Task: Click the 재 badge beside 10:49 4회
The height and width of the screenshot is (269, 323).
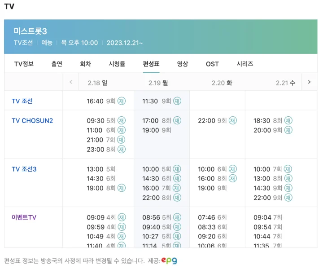Action: 122,236
